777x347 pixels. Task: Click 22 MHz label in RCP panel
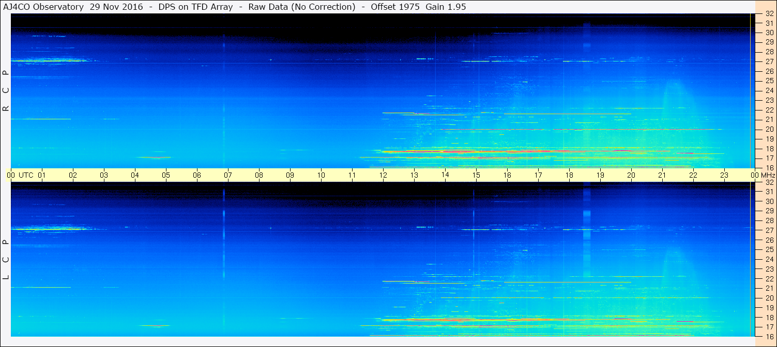[x=769, y=110]
